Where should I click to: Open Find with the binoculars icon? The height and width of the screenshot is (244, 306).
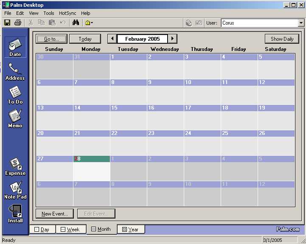point(76,22)
